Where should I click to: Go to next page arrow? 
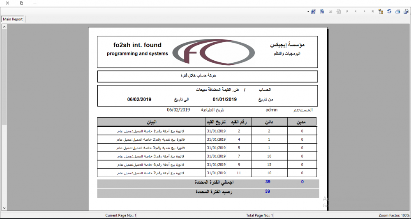click(x=364, y=11)
